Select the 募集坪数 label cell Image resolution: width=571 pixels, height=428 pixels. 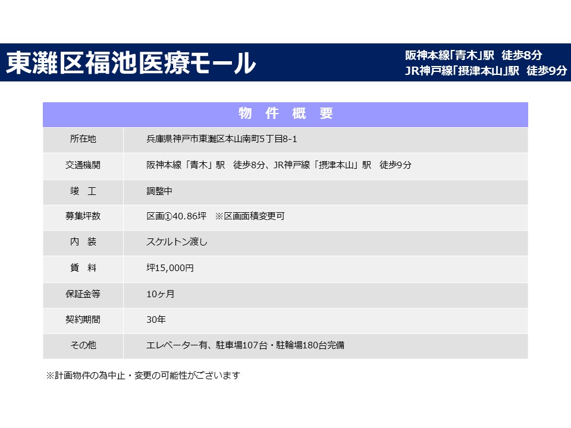point(83,216)
